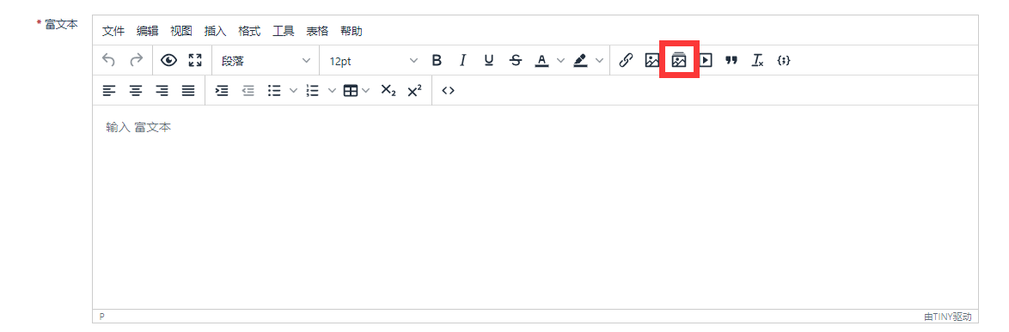The image size is (1009, 332).
Task: Justify the text alignment
Action: [x=188, y=91]
